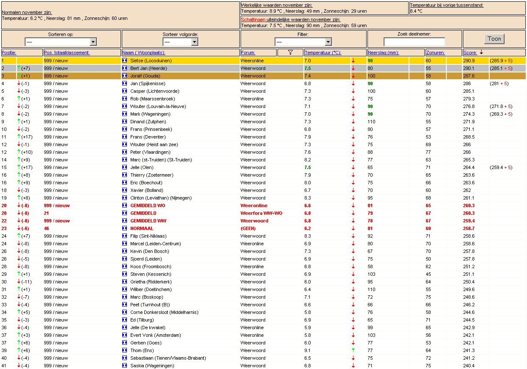Click the red 'Schattingen' link

click(x=253, y=19)
